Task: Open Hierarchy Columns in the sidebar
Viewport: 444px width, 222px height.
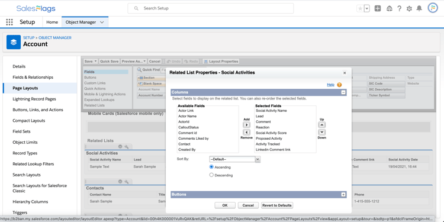Action: click(x=30, y=202)
